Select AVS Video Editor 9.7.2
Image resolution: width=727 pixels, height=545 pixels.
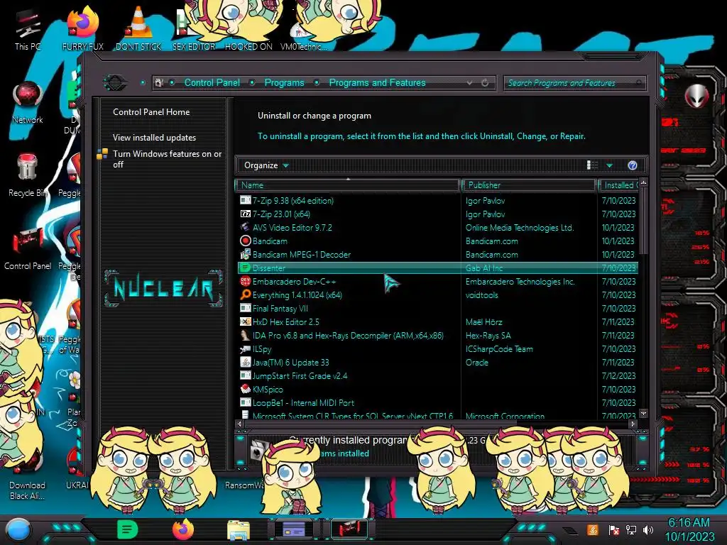coord(437,228)
